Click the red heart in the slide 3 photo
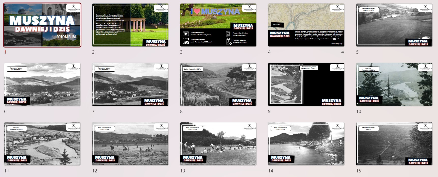 click(197, 12)
